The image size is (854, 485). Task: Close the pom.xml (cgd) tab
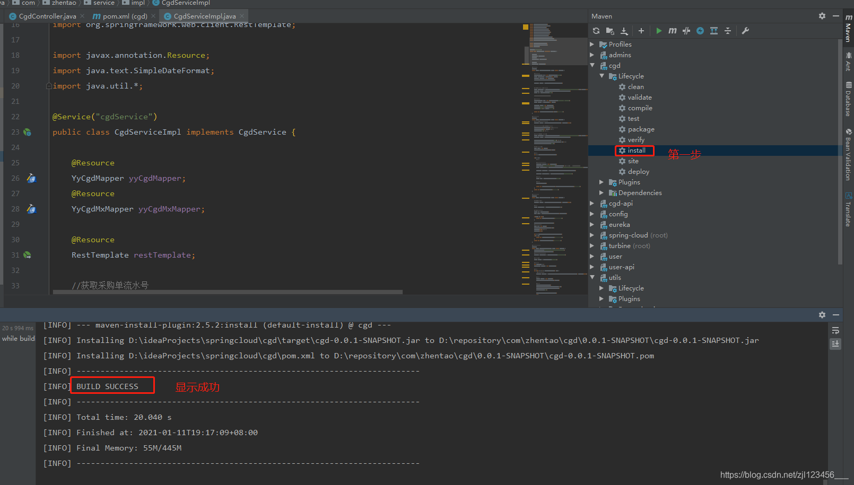153,16
